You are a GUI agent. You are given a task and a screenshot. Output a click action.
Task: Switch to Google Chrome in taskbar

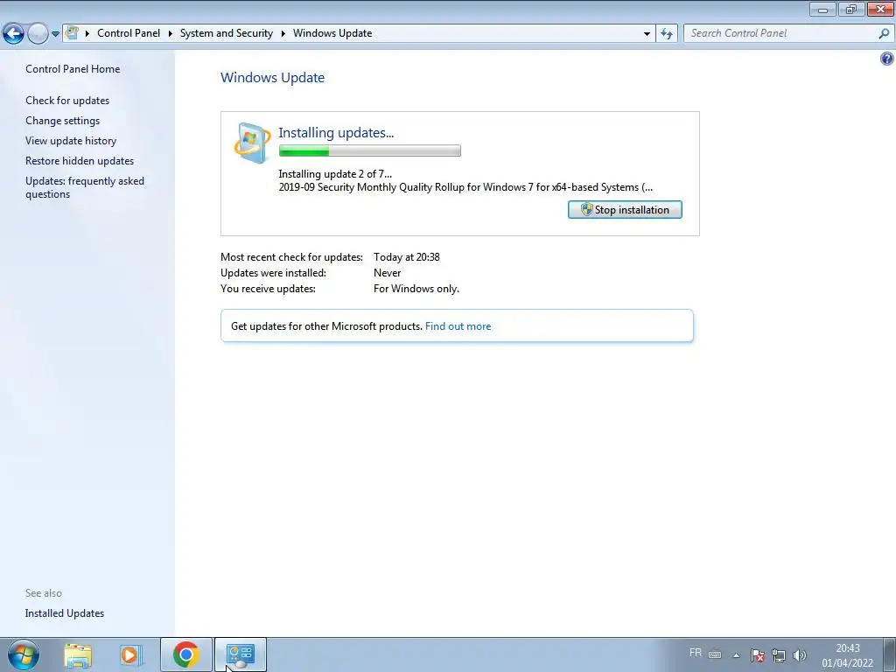pos(185,654)
